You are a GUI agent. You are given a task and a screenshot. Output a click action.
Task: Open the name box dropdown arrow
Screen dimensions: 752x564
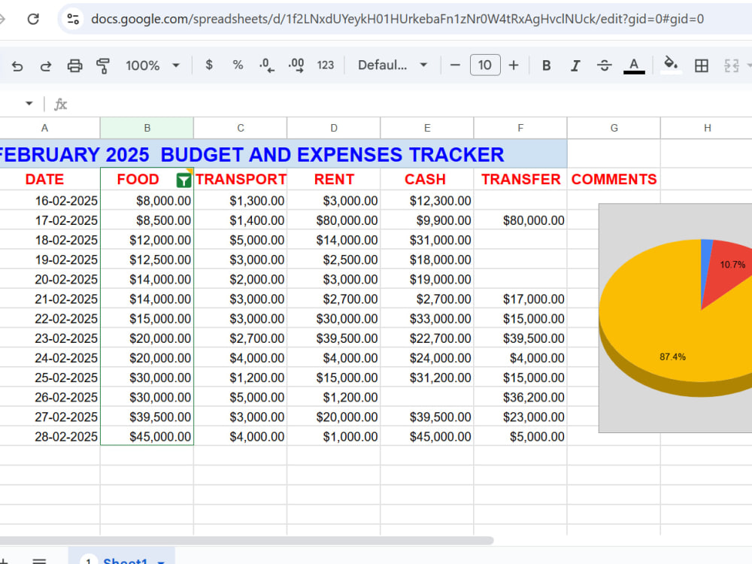(29, 104)
